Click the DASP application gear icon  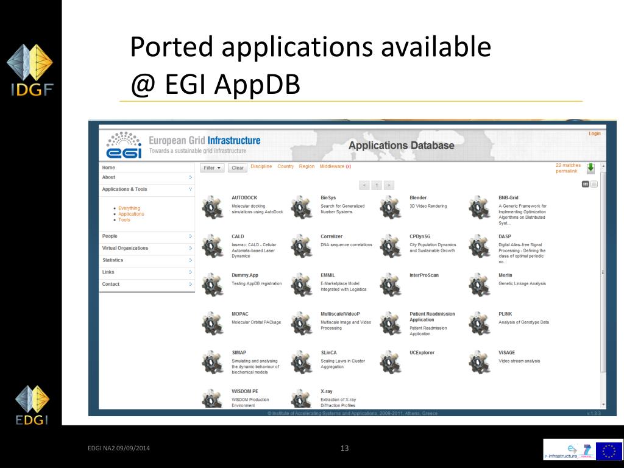coord(480,246)
